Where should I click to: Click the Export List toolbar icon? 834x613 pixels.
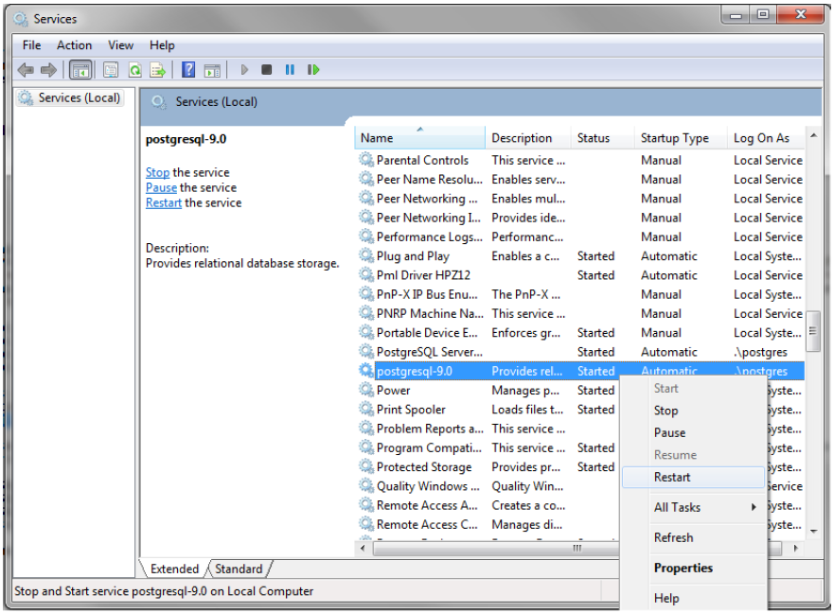pos(158,70)
